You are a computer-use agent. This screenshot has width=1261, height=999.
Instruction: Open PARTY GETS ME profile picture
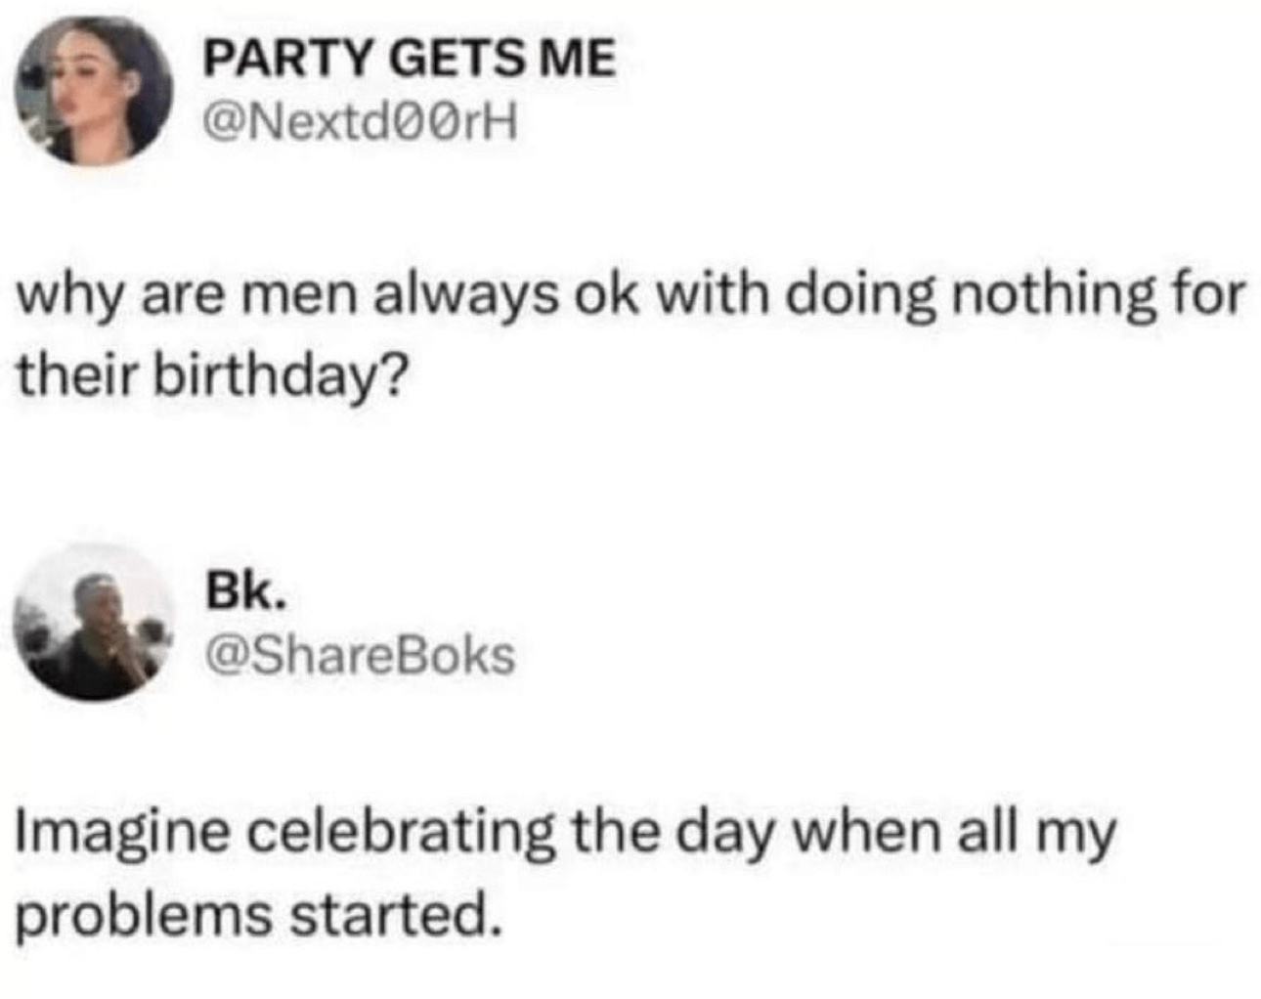coord(93,90)
